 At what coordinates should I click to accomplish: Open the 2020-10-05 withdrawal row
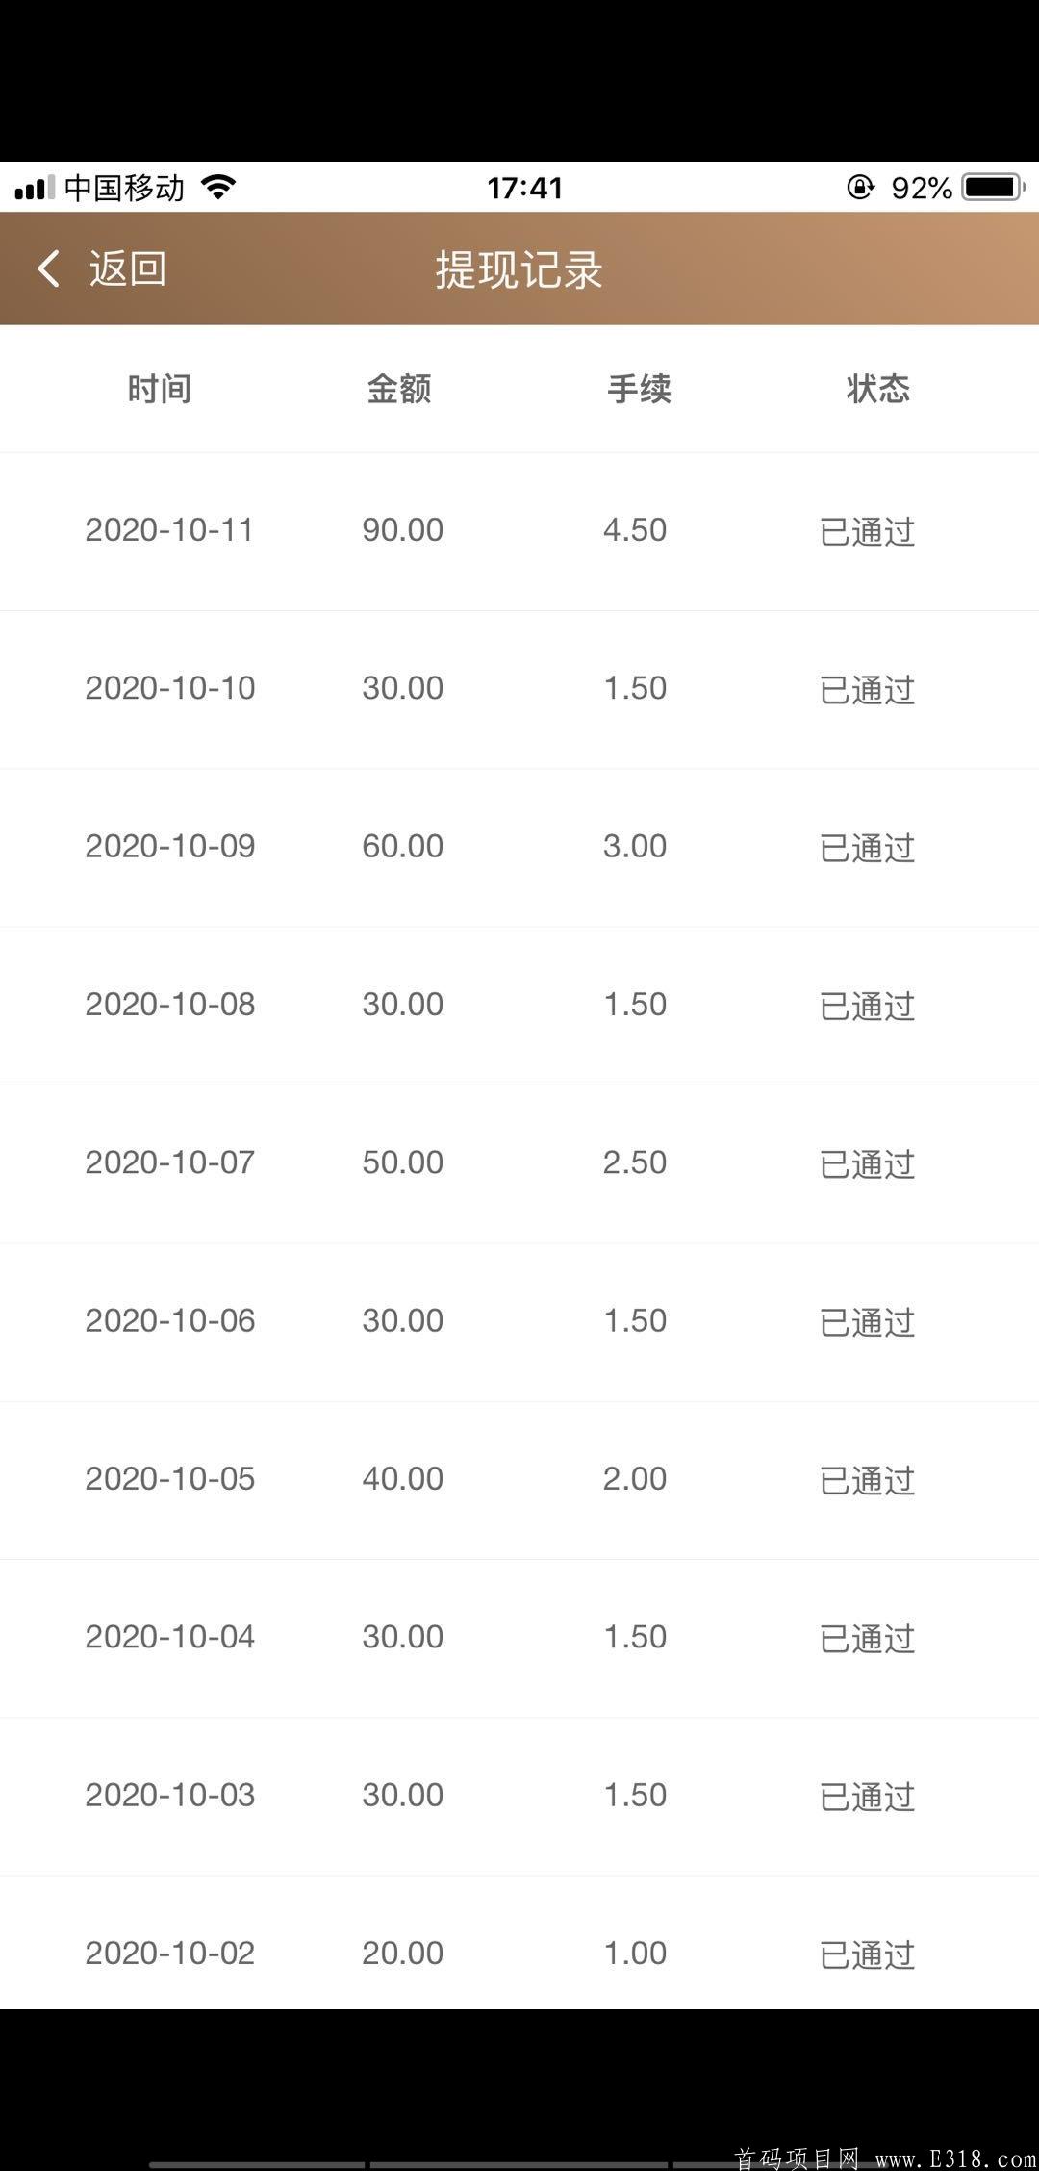coord(519,1480)
